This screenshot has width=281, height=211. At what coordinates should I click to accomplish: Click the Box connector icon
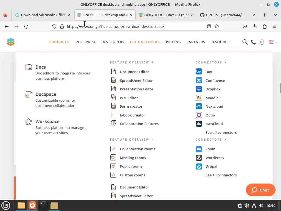point(199,72)
